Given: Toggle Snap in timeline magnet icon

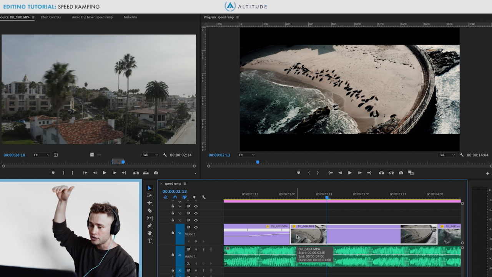Looking at the screenshot, I should pos(175,197).
